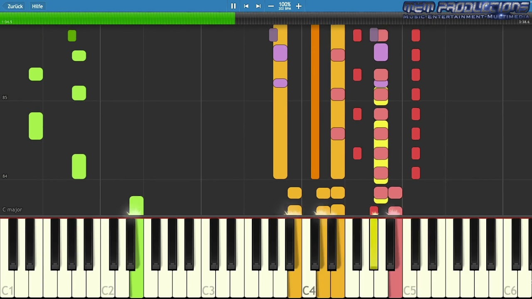Seek in the green song progress bar
532x299 pixels.
click(118, 18)
